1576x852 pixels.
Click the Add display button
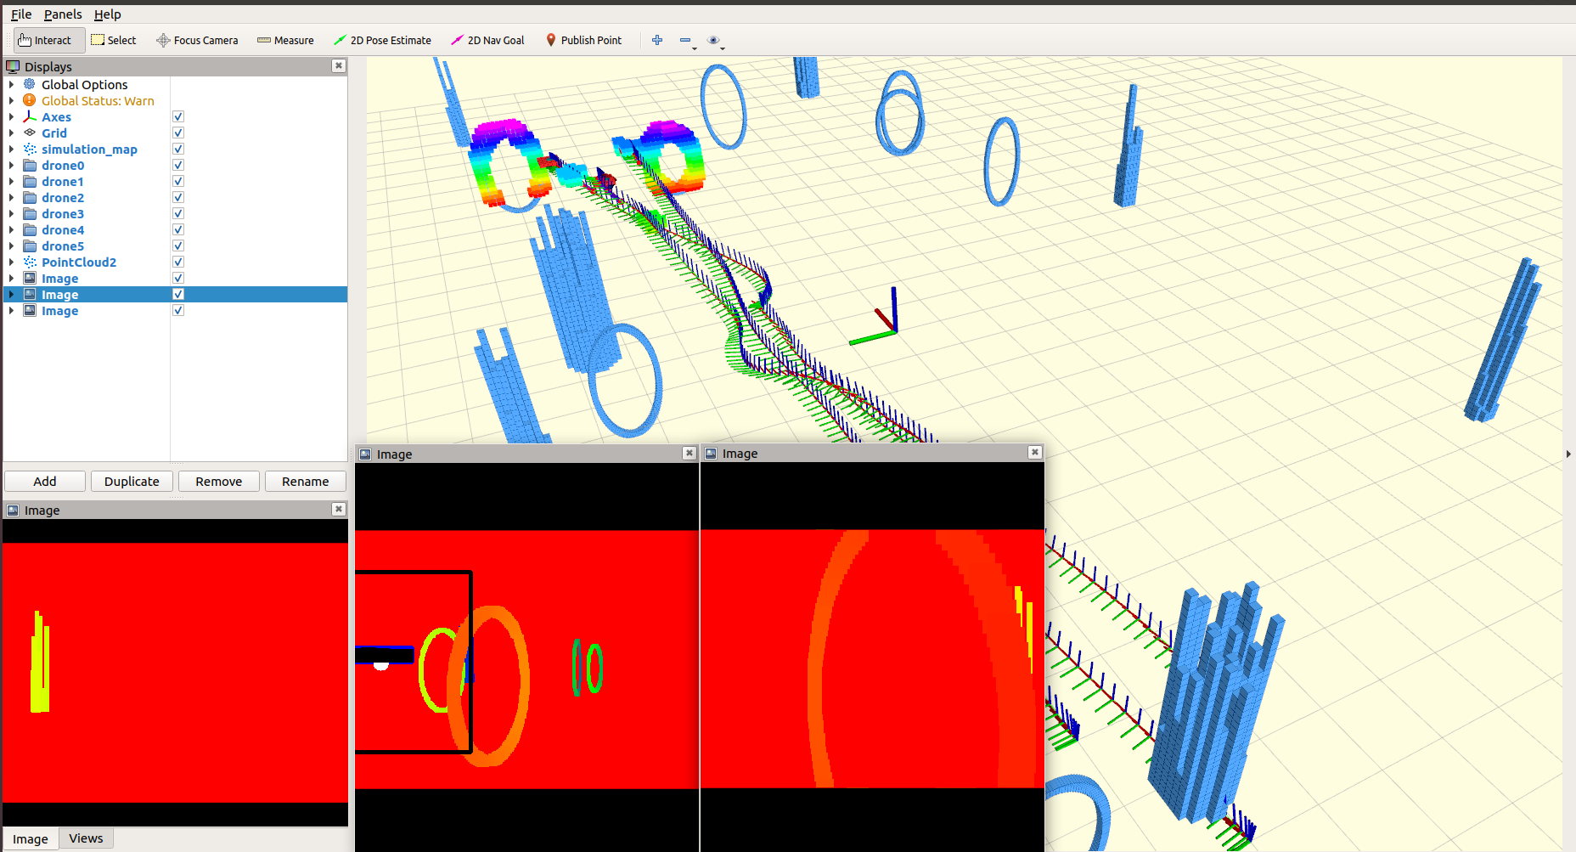(x=45, y=482)
